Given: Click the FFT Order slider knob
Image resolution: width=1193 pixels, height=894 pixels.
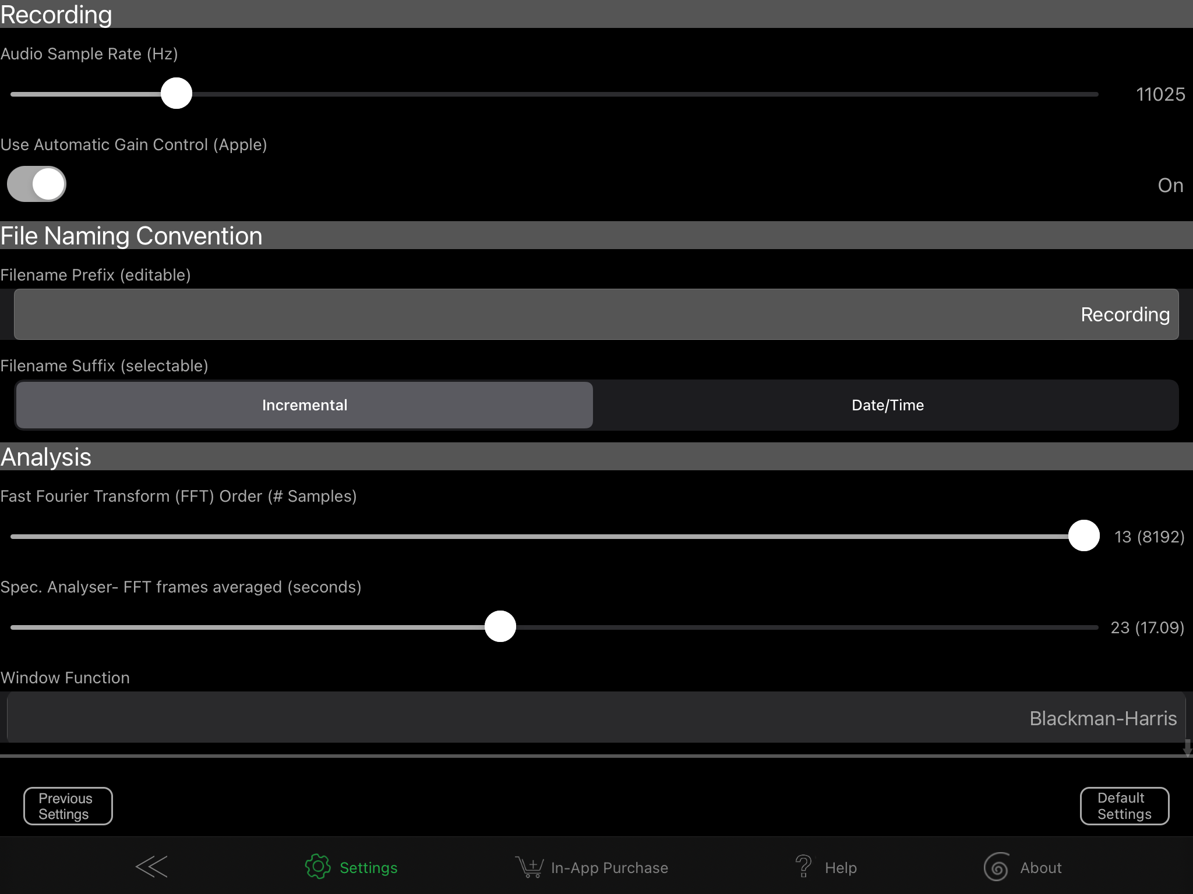Looking at the screenshot, I should [1083, 535].
